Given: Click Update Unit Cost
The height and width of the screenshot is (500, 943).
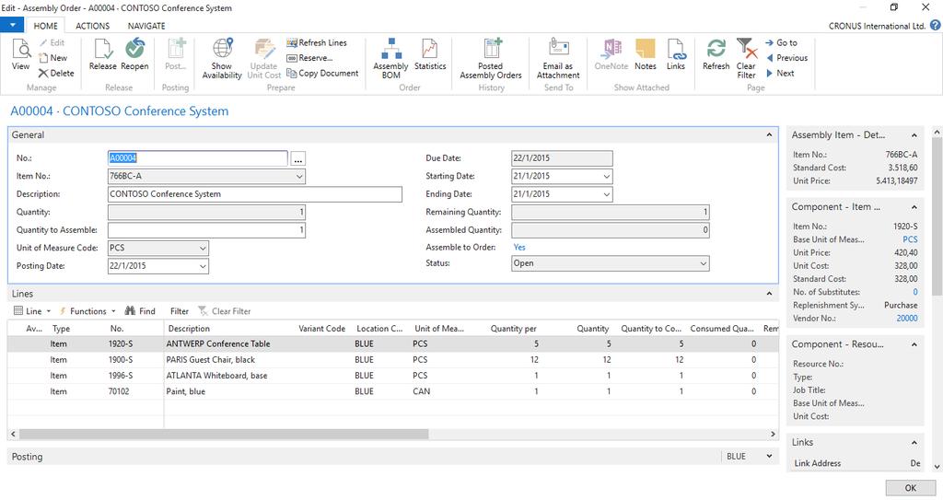Looking at the screenshot, I should (x=264, y=59).
